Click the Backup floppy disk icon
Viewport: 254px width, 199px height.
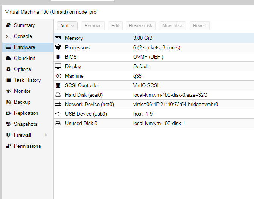tap(8, 102)
